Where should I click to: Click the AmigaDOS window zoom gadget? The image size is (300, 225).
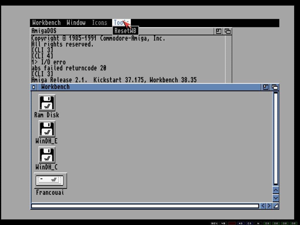tap(219, 31)
